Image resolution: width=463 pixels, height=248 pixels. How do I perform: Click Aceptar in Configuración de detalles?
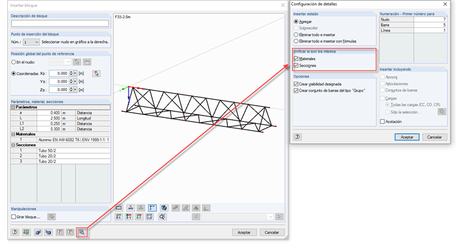407,137
